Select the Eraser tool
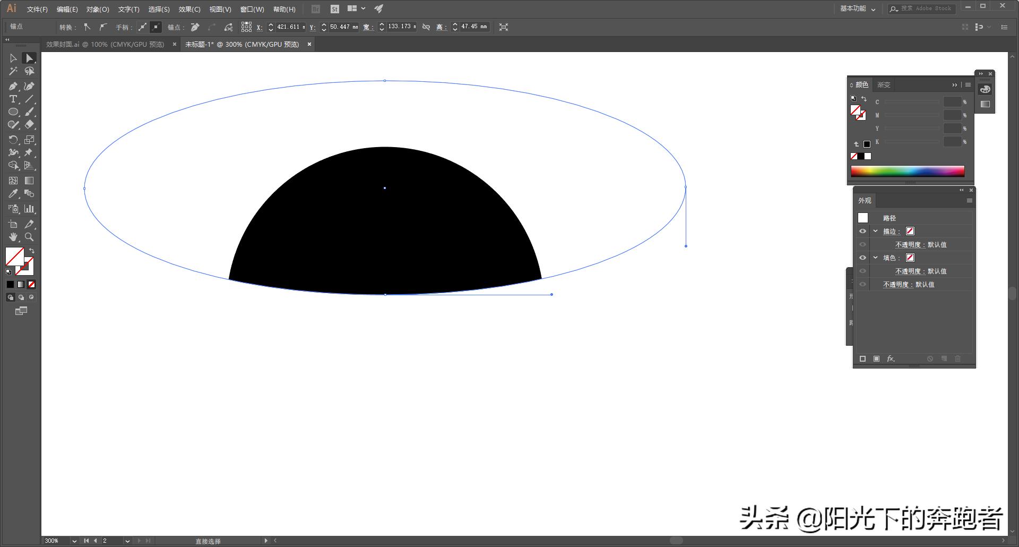Viewport: 1019px width, 547px height. [x=30, y=125]
